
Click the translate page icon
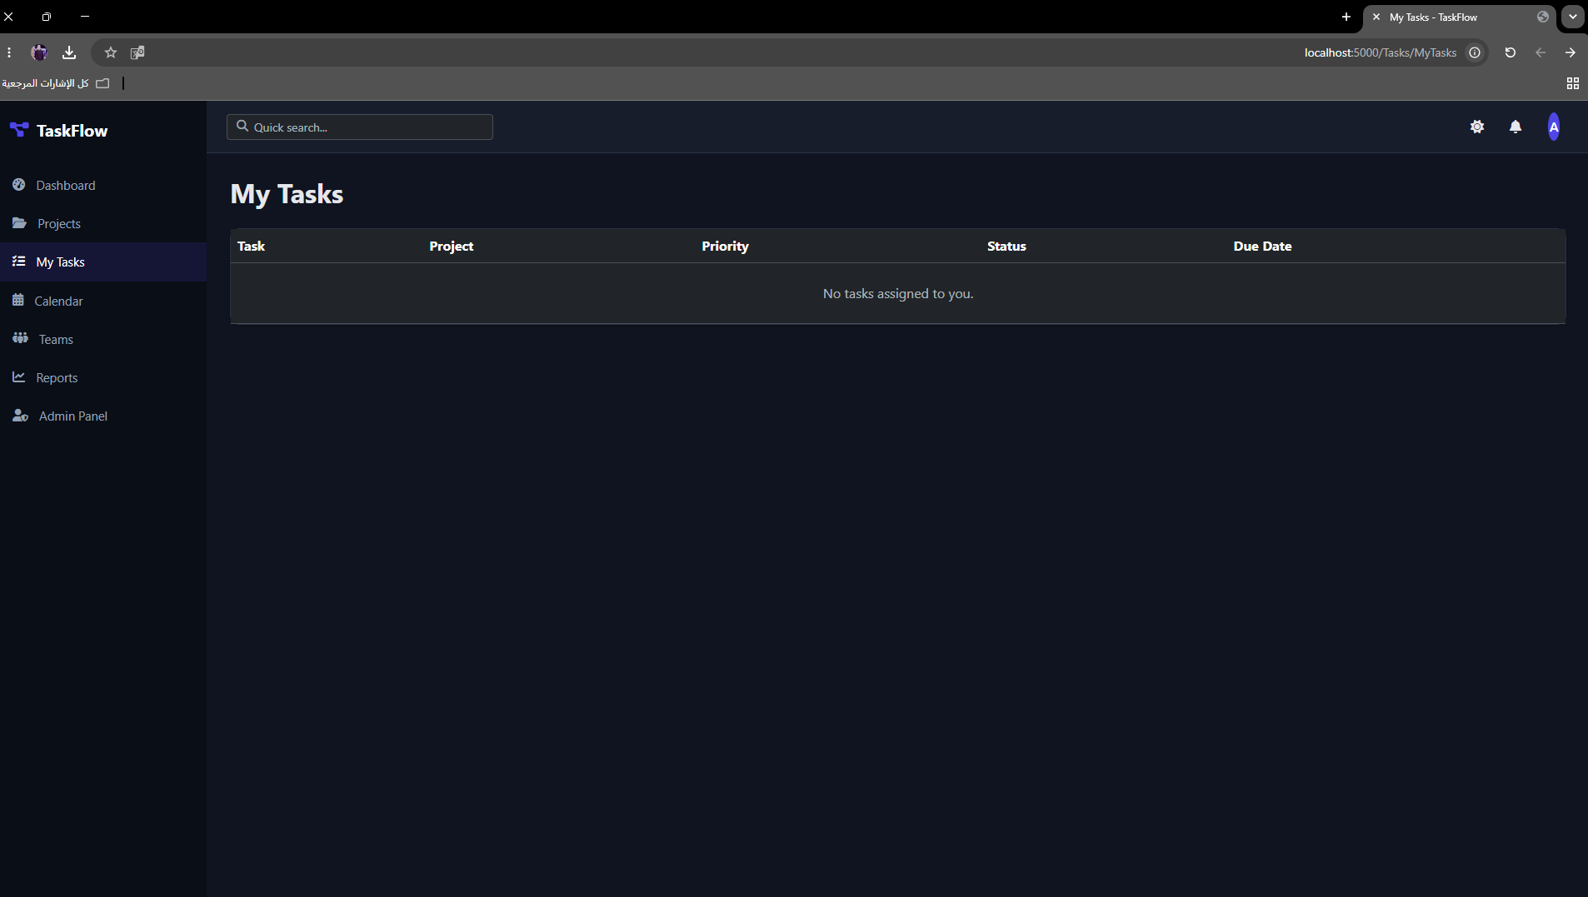click(x=137, y=52)
